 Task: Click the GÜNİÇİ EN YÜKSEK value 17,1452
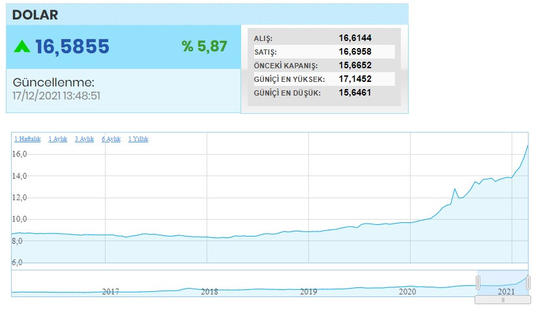click(355, 79)
